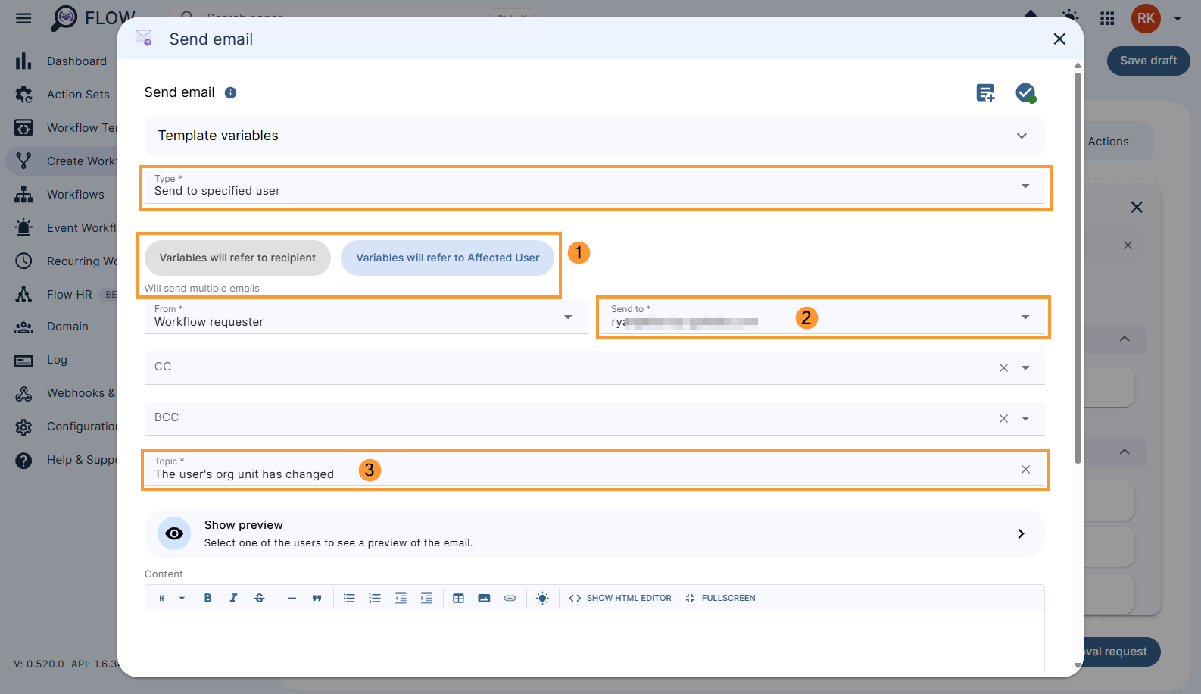Screen dimensions: 1201x694
Task: Toggle blockquote formatting
Action: pos(317,598)
